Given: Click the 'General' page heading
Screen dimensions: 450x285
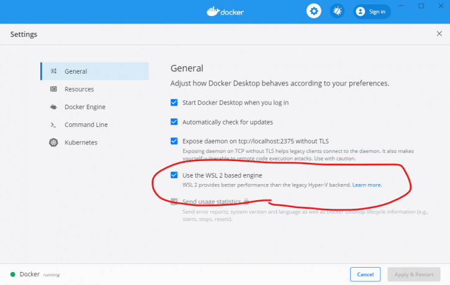Looking at the screenshot, I should pos(187,68).
